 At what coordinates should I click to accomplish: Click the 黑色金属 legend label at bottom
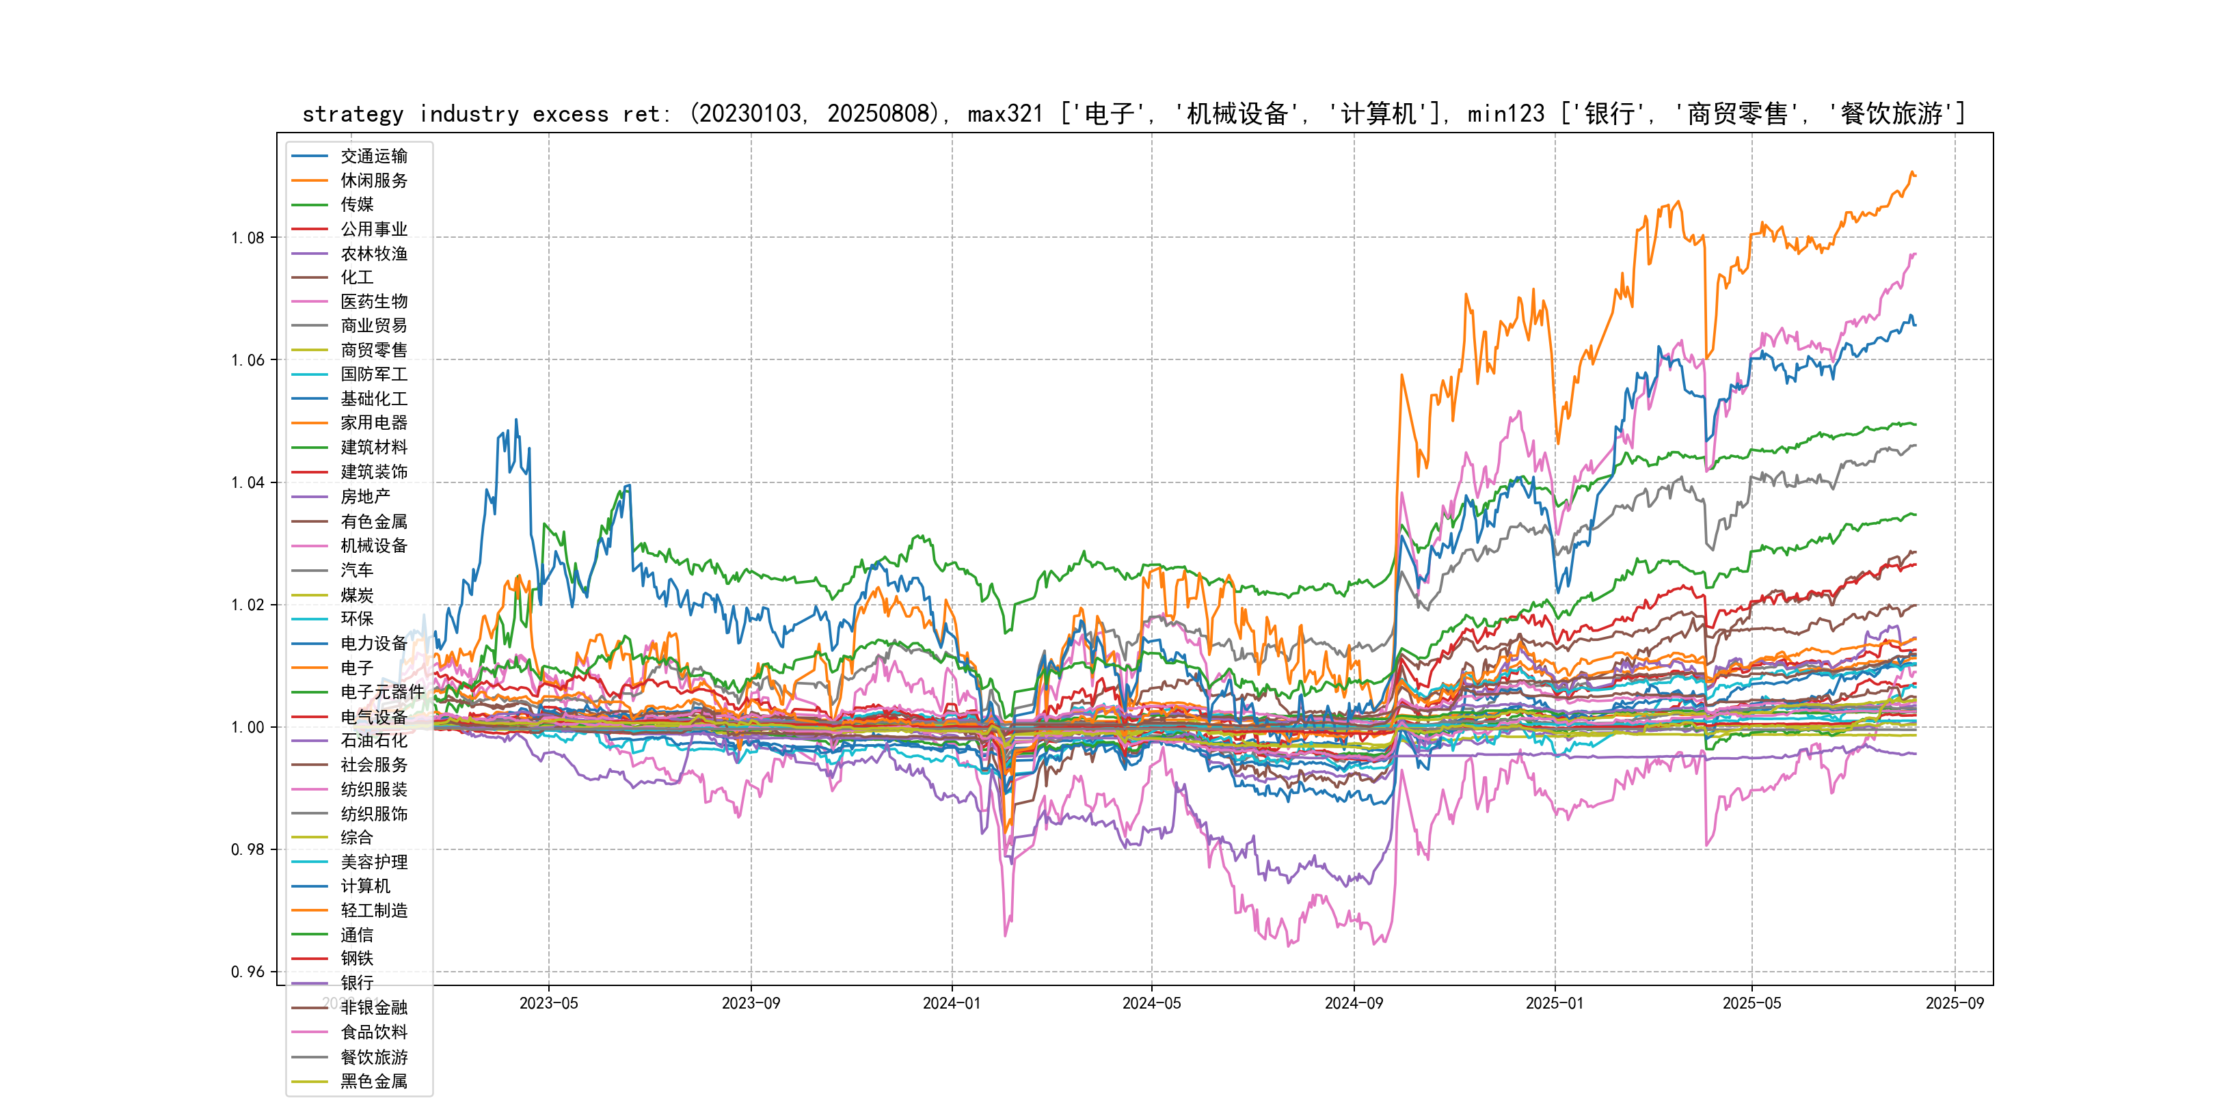tap(373, 1081)
